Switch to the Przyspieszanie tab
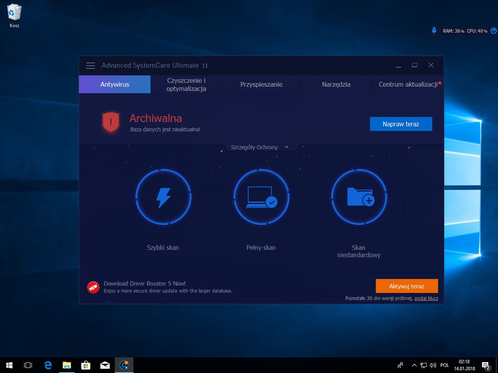This screenshot has width=498, height=373. tap(261, 84)
